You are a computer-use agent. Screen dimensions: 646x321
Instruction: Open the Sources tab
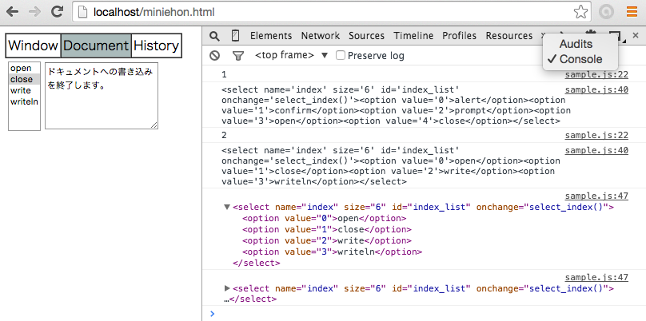point(366,36)
